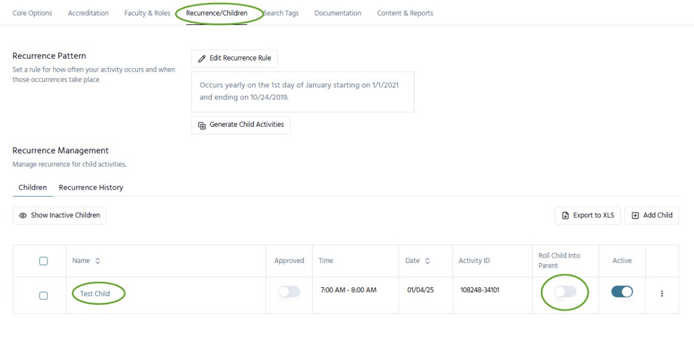694x356 pixels.
Task: Sort children by the Name column arrows
Action: [x=97, y=261]
